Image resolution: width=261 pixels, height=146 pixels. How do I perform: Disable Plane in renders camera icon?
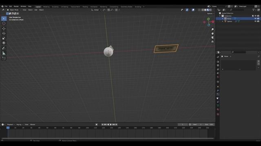258,19
